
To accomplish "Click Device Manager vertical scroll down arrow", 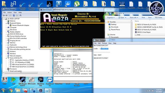I will tap(51, 71).
